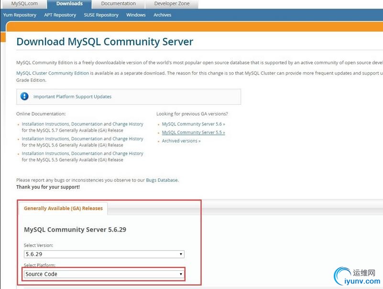Open SUSE Repository in the navigation bar
The image size is (383, 289).
(101, 15)
